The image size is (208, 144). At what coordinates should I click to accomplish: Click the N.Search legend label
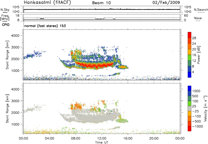(201, 10)
